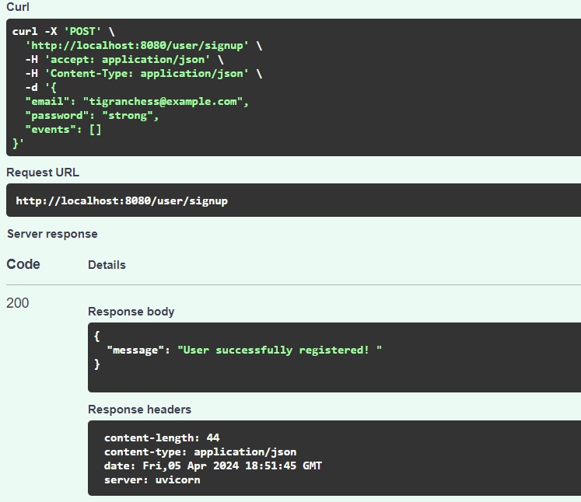Click the Request URL label
581x502 pixels.
point(43,173)
